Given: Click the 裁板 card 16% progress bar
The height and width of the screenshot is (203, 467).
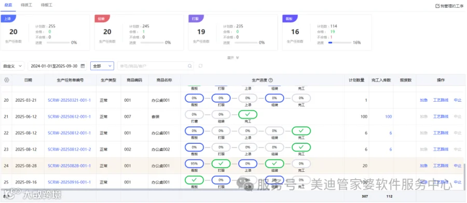Looking at the screenshot, I should click(339, 43).
